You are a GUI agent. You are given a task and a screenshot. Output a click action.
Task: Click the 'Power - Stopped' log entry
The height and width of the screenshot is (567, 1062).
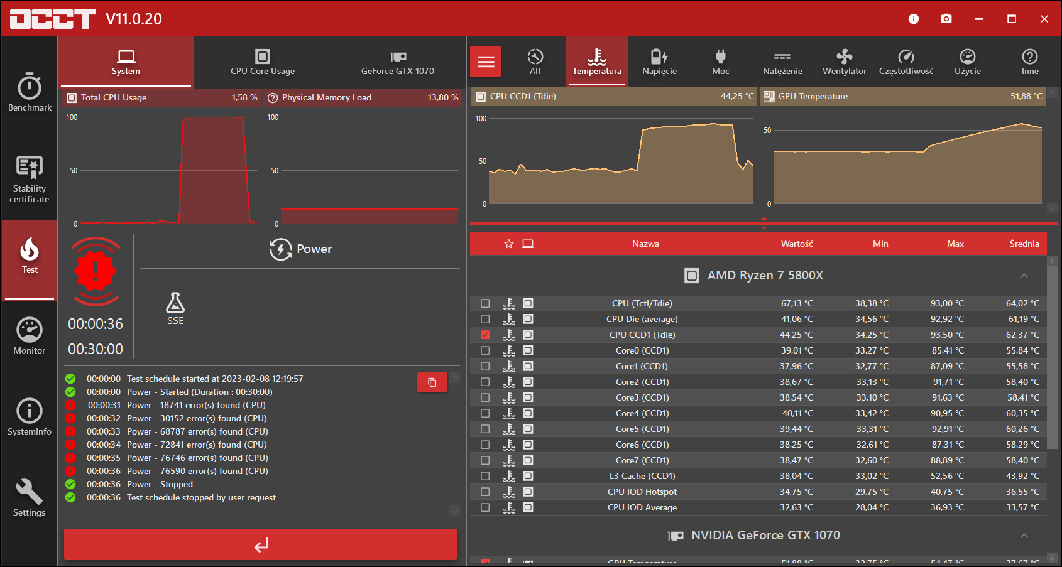click(160, 484)
